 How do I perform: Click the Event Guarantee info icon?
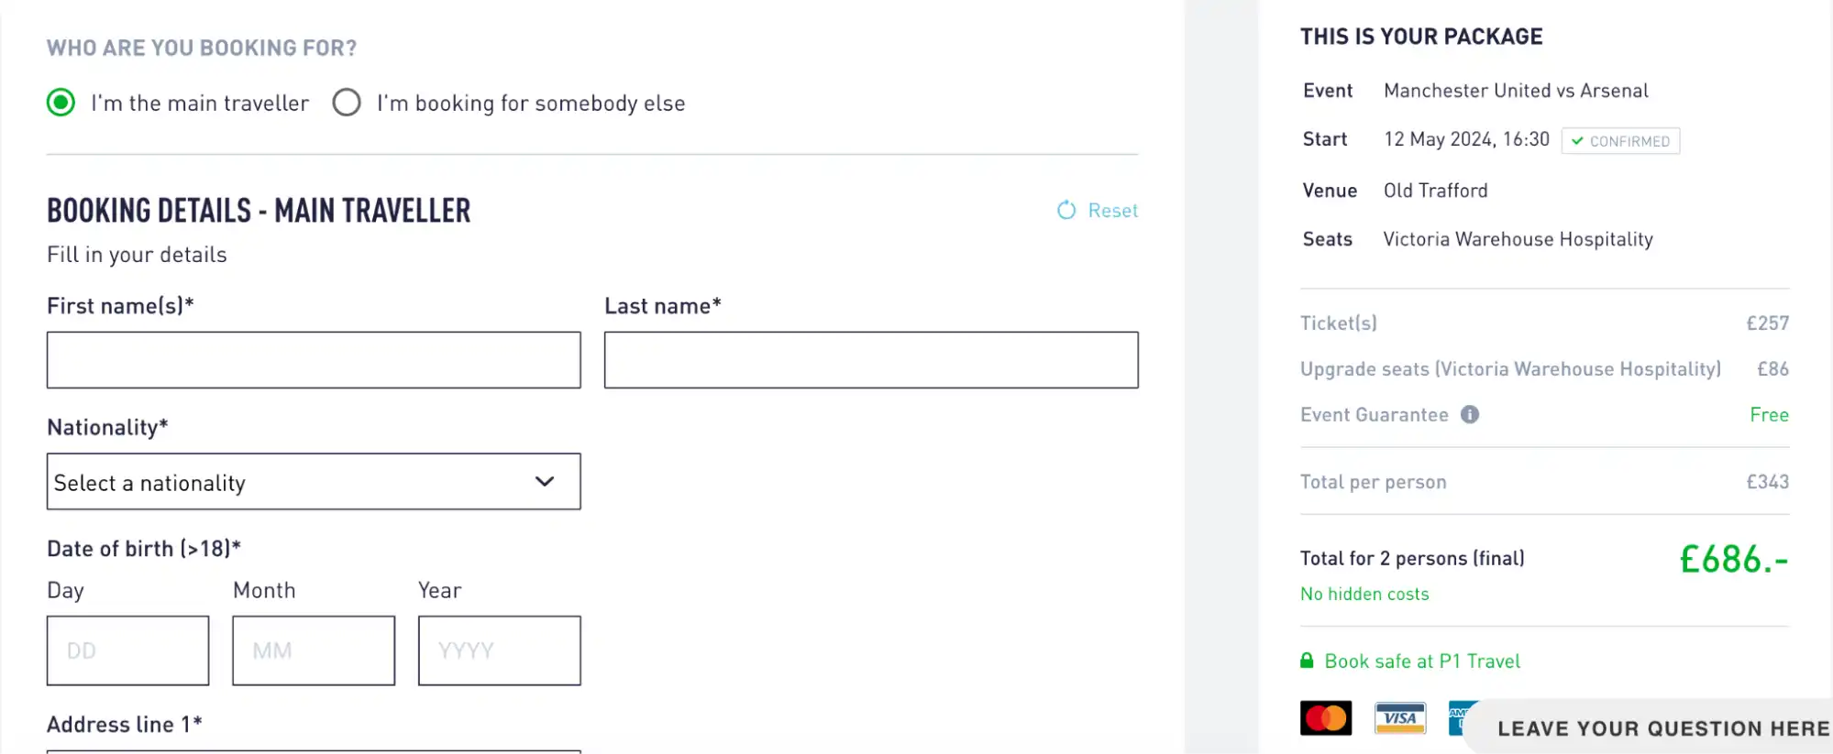[x=1470, y=414]
